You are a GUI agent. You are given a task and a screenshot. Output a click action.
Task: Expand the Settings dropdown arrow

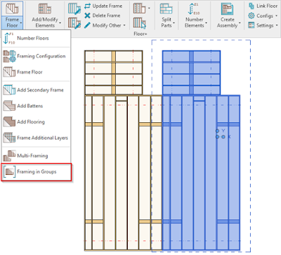click(x=277, y=25)
